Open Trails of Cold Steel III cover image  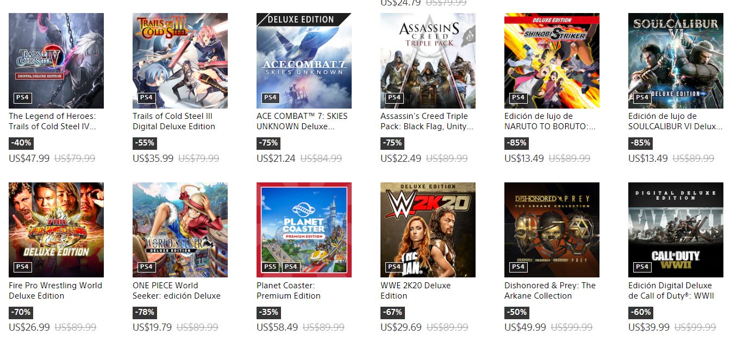(180, 61)
